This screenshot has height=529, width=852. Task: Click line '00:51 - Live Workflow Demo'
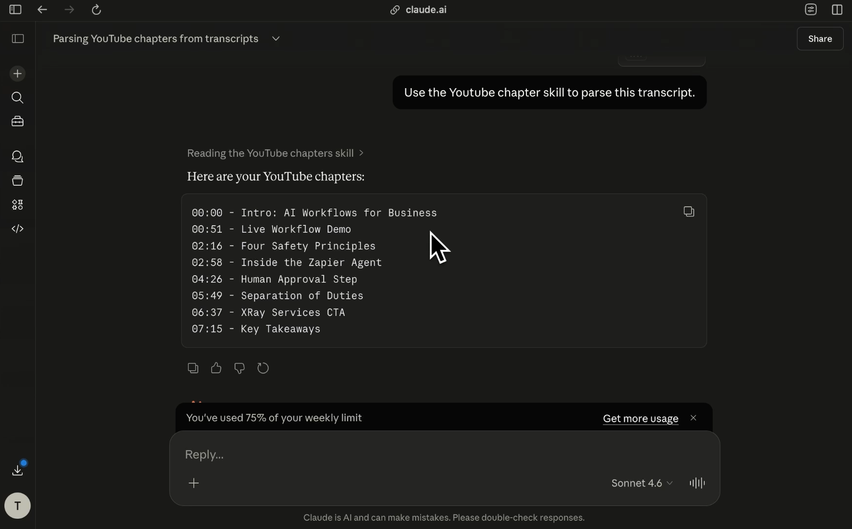pyautogui.click(x=271, y=230)
